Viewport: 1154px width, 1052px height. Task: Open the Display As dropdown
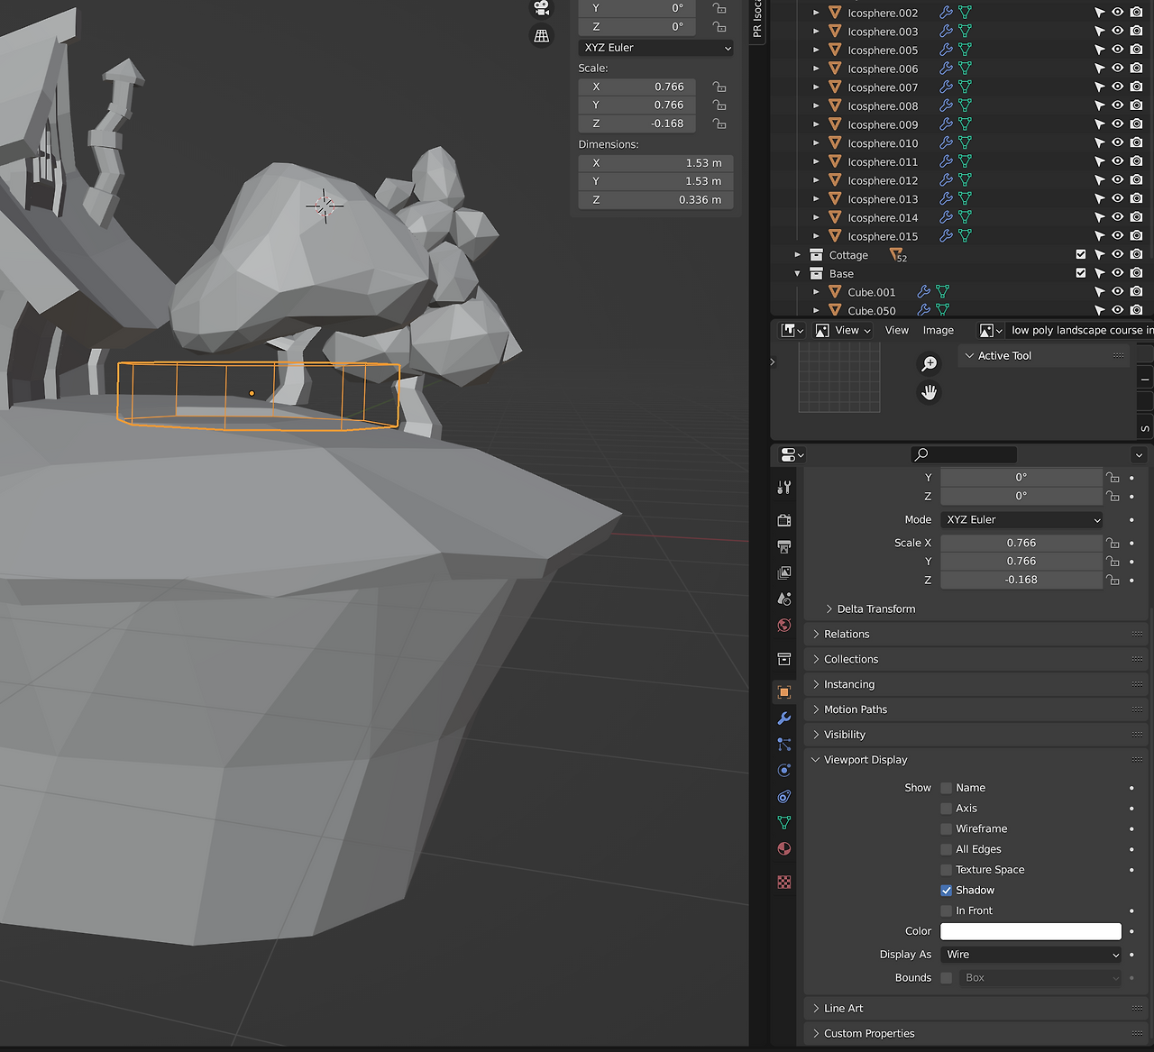pos(1031,955)
